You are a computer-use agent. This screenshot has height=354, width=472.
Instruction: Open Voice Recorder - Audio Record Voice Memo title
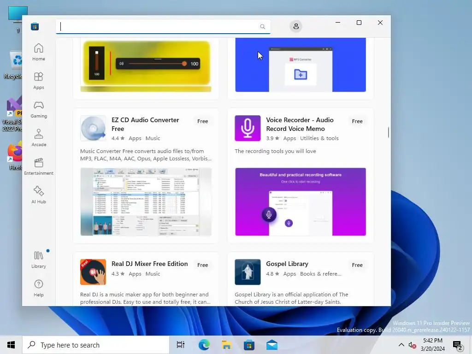300,124
